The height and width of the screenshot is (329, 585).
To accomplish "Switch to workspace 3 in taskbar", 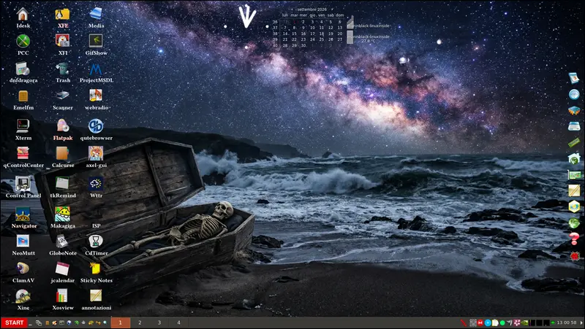I will point(159,322).
